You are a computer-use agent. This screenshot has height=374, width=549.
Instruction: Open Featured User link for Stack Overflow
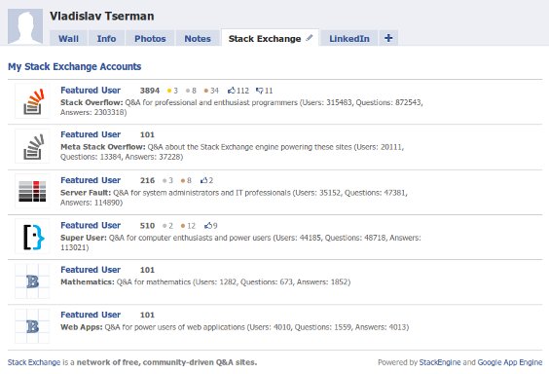point(91,91)
